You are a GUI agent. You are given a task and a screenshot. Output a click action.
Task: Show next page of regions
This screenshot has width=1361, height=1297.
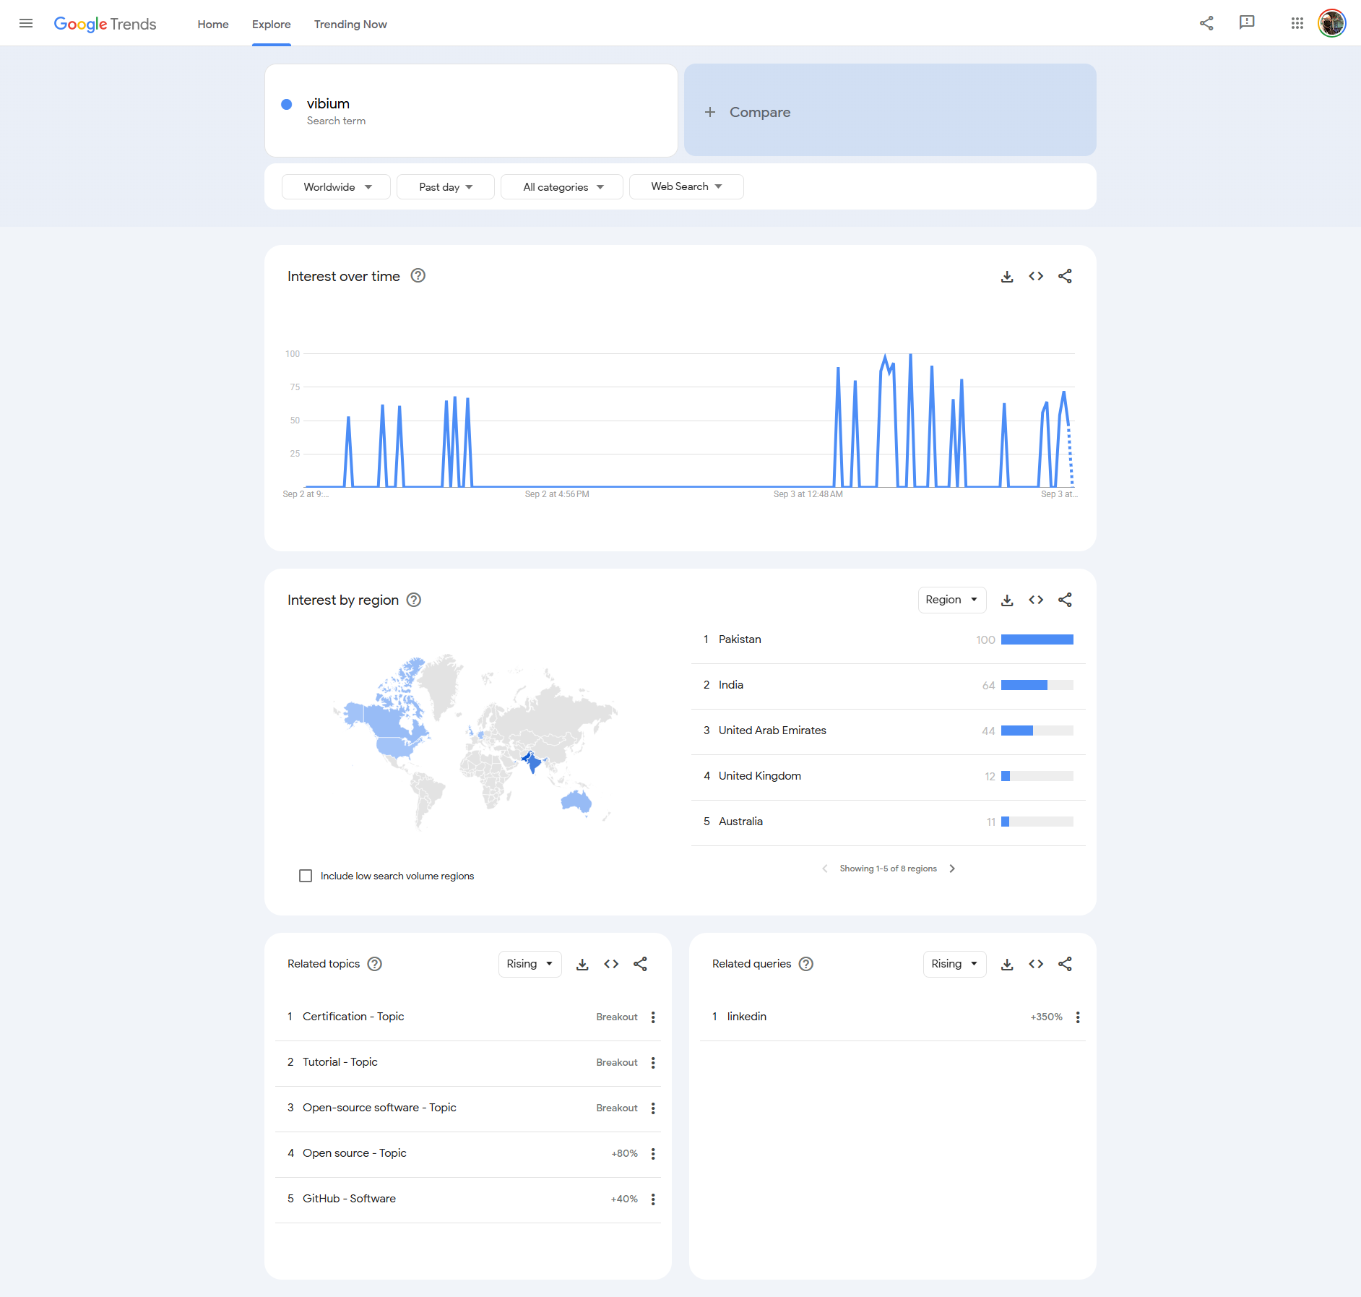pyautogui.click(x=952, y=869)
